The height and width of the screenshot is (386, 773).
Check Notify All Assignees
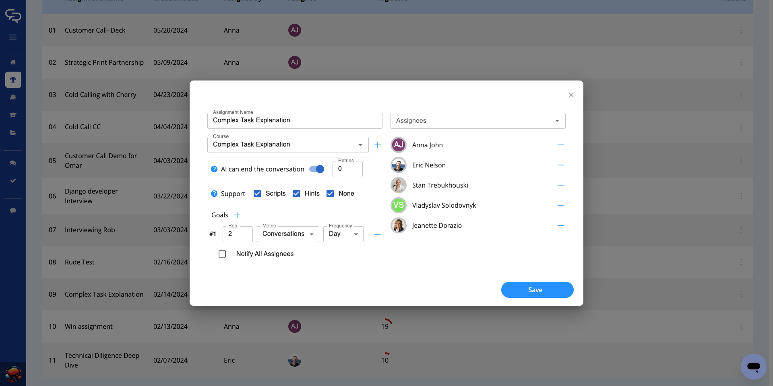(x=222, y=254)
